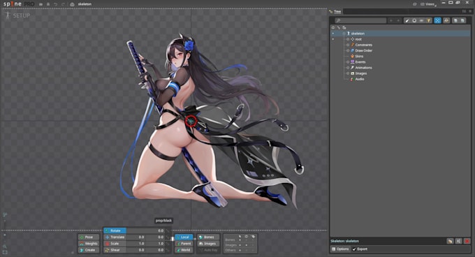Expand the root bone node

pyautogui.click(x=348, y=39)
